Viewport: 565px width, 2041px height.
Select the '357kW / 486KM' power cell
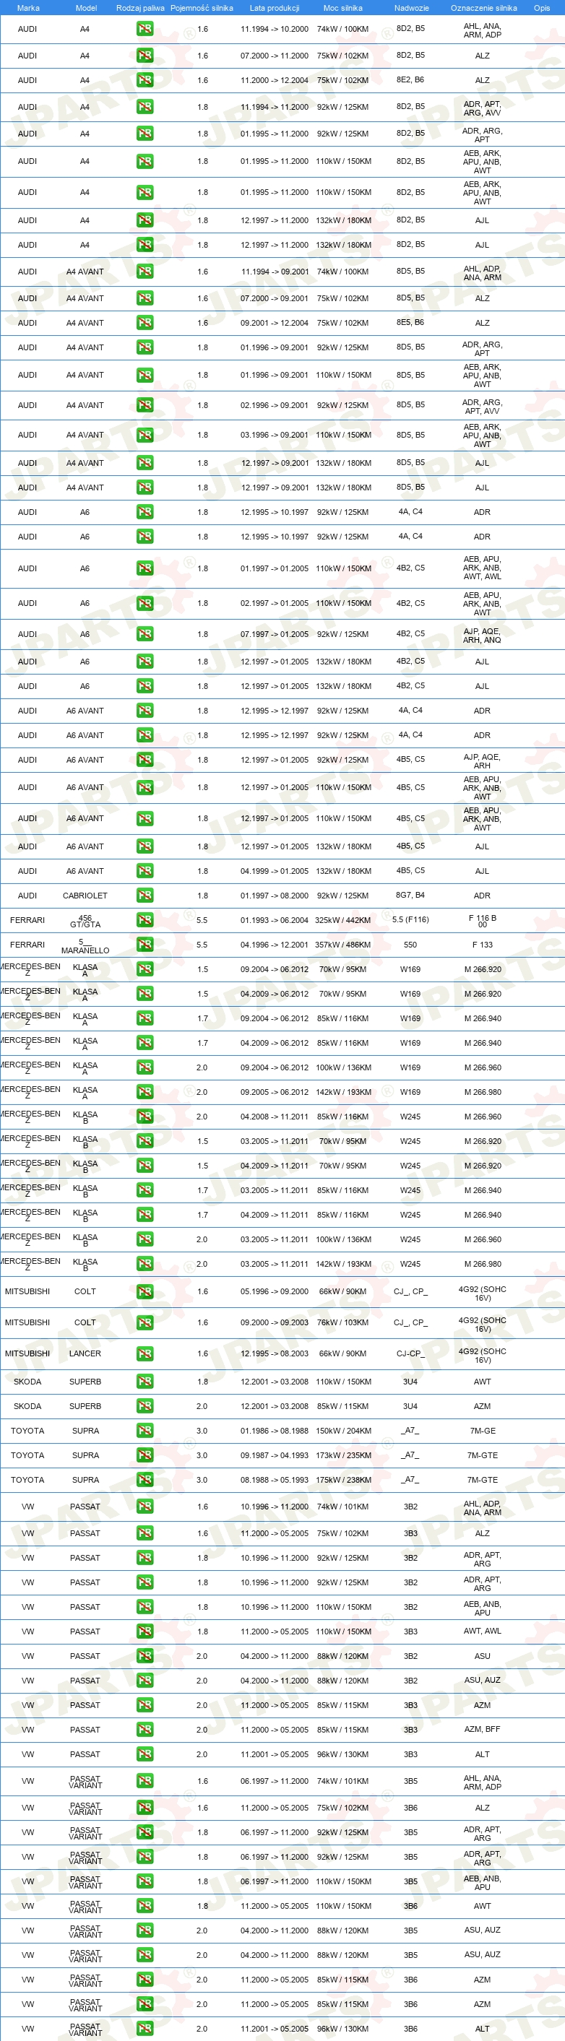click(x=343, y=945)
